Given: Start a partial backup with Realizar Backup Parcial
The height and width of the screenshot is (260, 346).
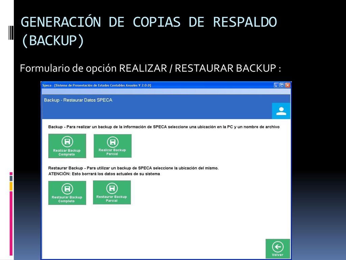Looking at the screenshot, I should 113,146.
